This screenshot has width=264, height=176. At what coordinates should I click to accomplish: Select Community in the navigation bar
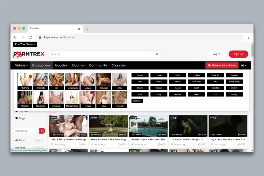[98, 65]
